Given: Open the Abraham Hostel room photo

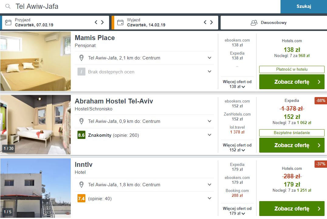Looking at the screenshot, I should pos(36,125).
